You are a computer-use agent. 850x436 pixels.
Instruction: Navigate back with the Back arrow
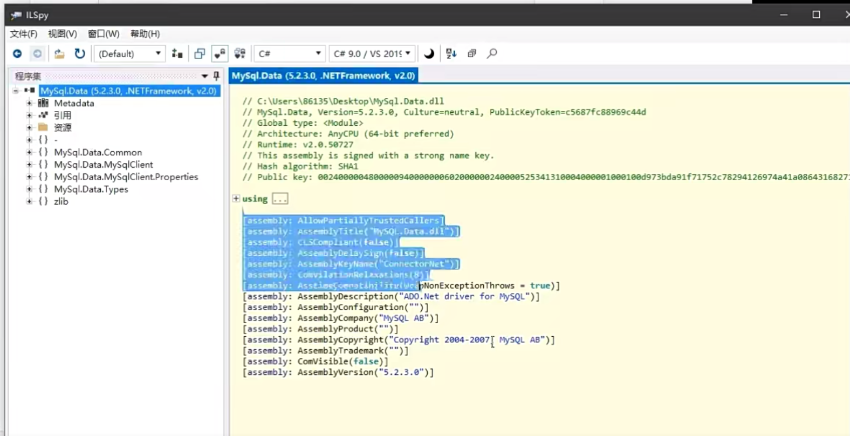point(17,53)
